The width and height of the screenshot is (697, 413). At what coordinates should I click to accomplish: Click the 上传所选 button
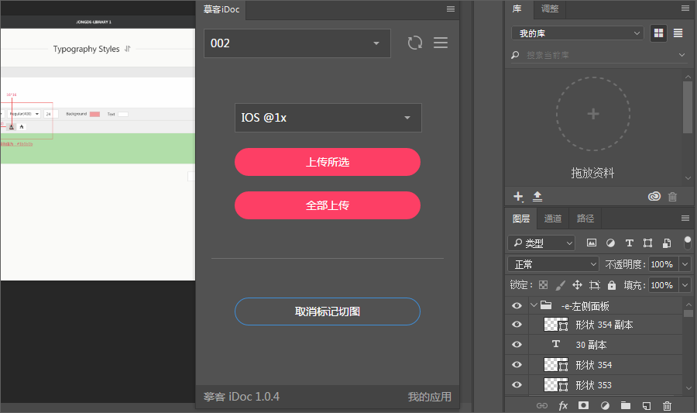328,162
